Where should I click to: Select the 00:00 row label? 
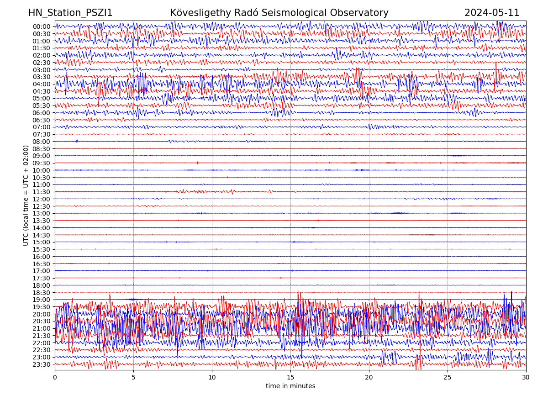(x=41, y=26)
